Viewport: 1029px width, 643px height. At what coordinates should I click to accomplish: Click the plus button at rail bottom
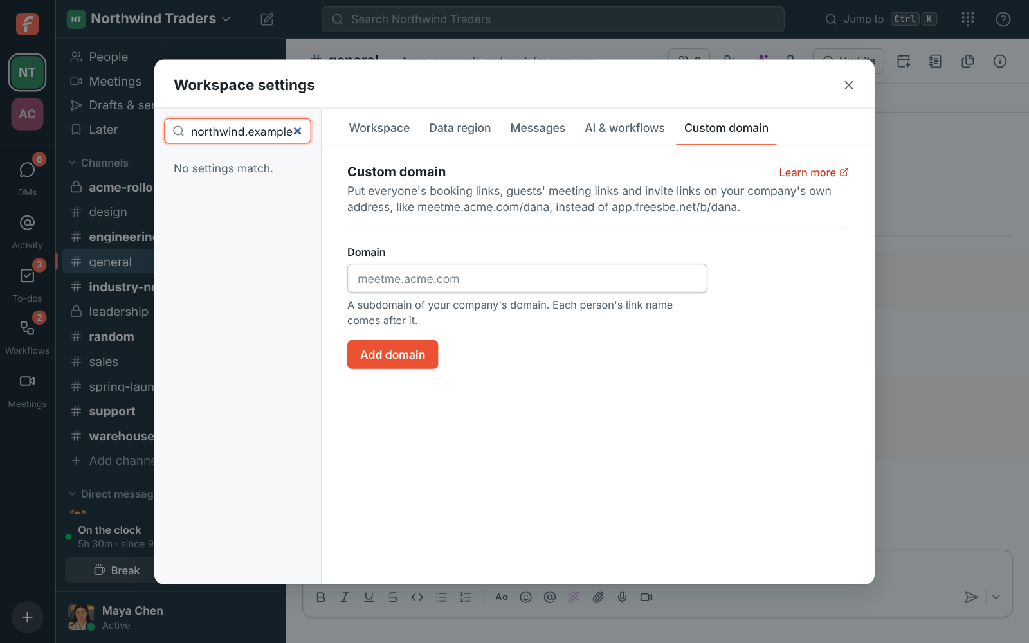(x=27, y=617)
